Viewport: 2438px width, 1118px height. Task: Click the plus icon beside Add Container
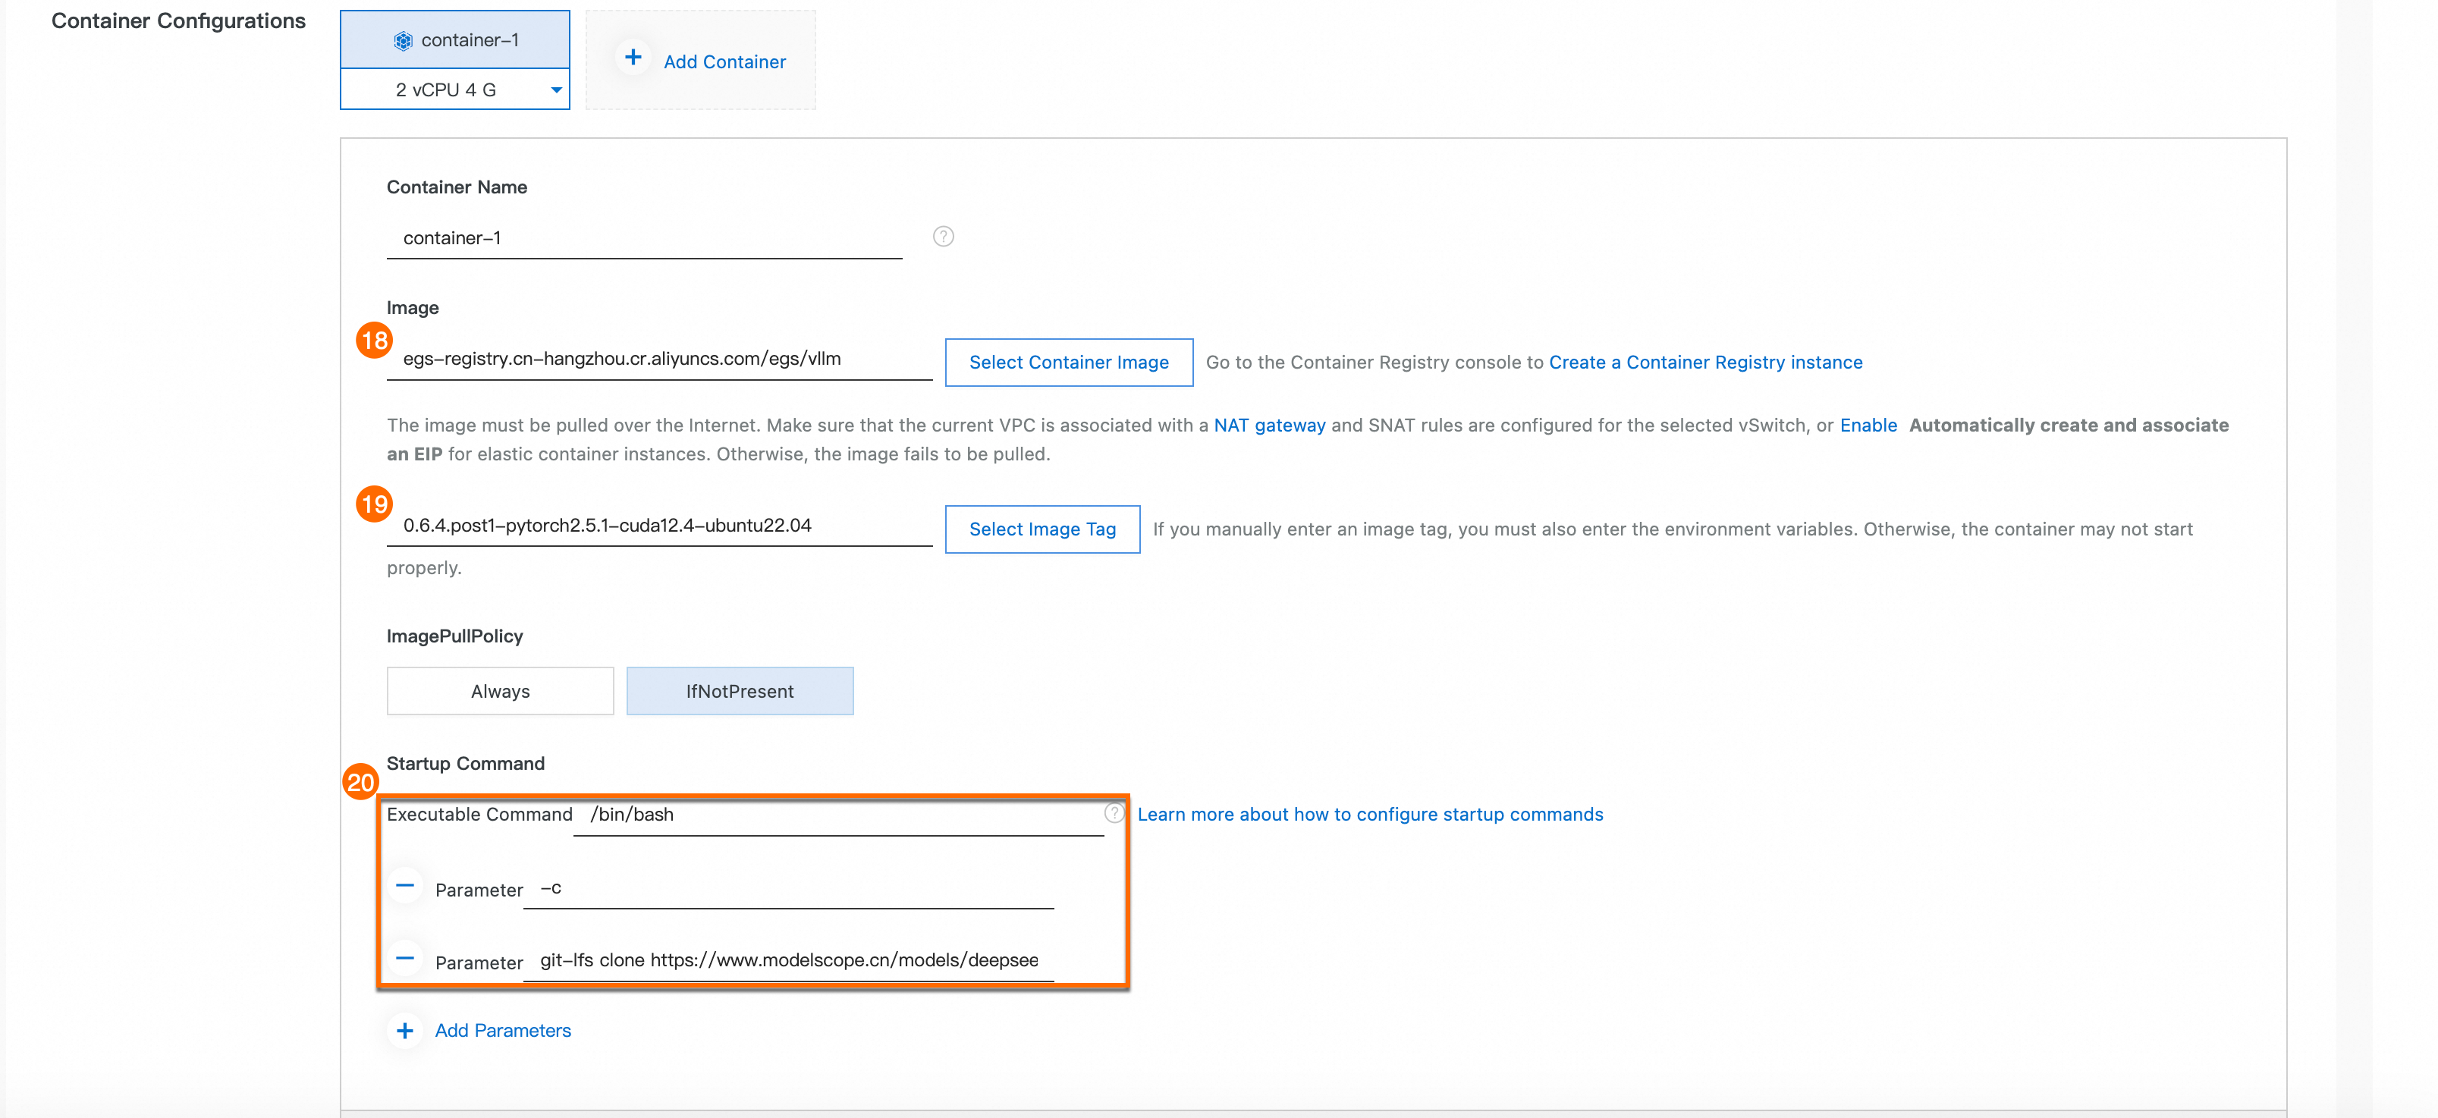[x=633, y=58]
